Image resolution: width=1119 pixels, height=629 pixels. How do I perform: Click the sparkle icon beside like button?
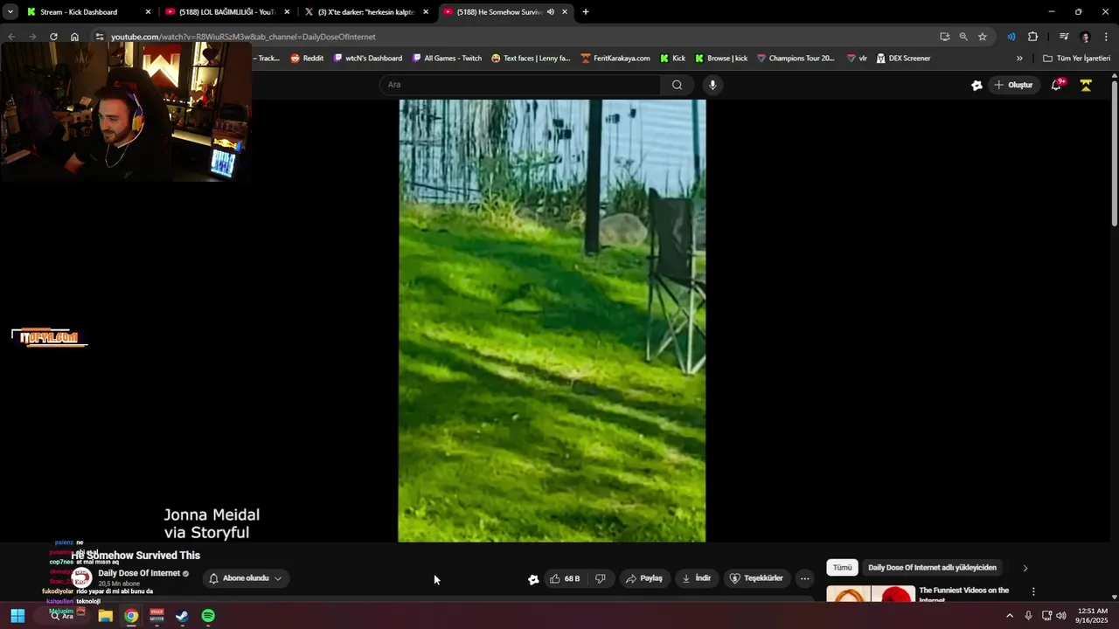pyautogui.click(x=533, y=578)
